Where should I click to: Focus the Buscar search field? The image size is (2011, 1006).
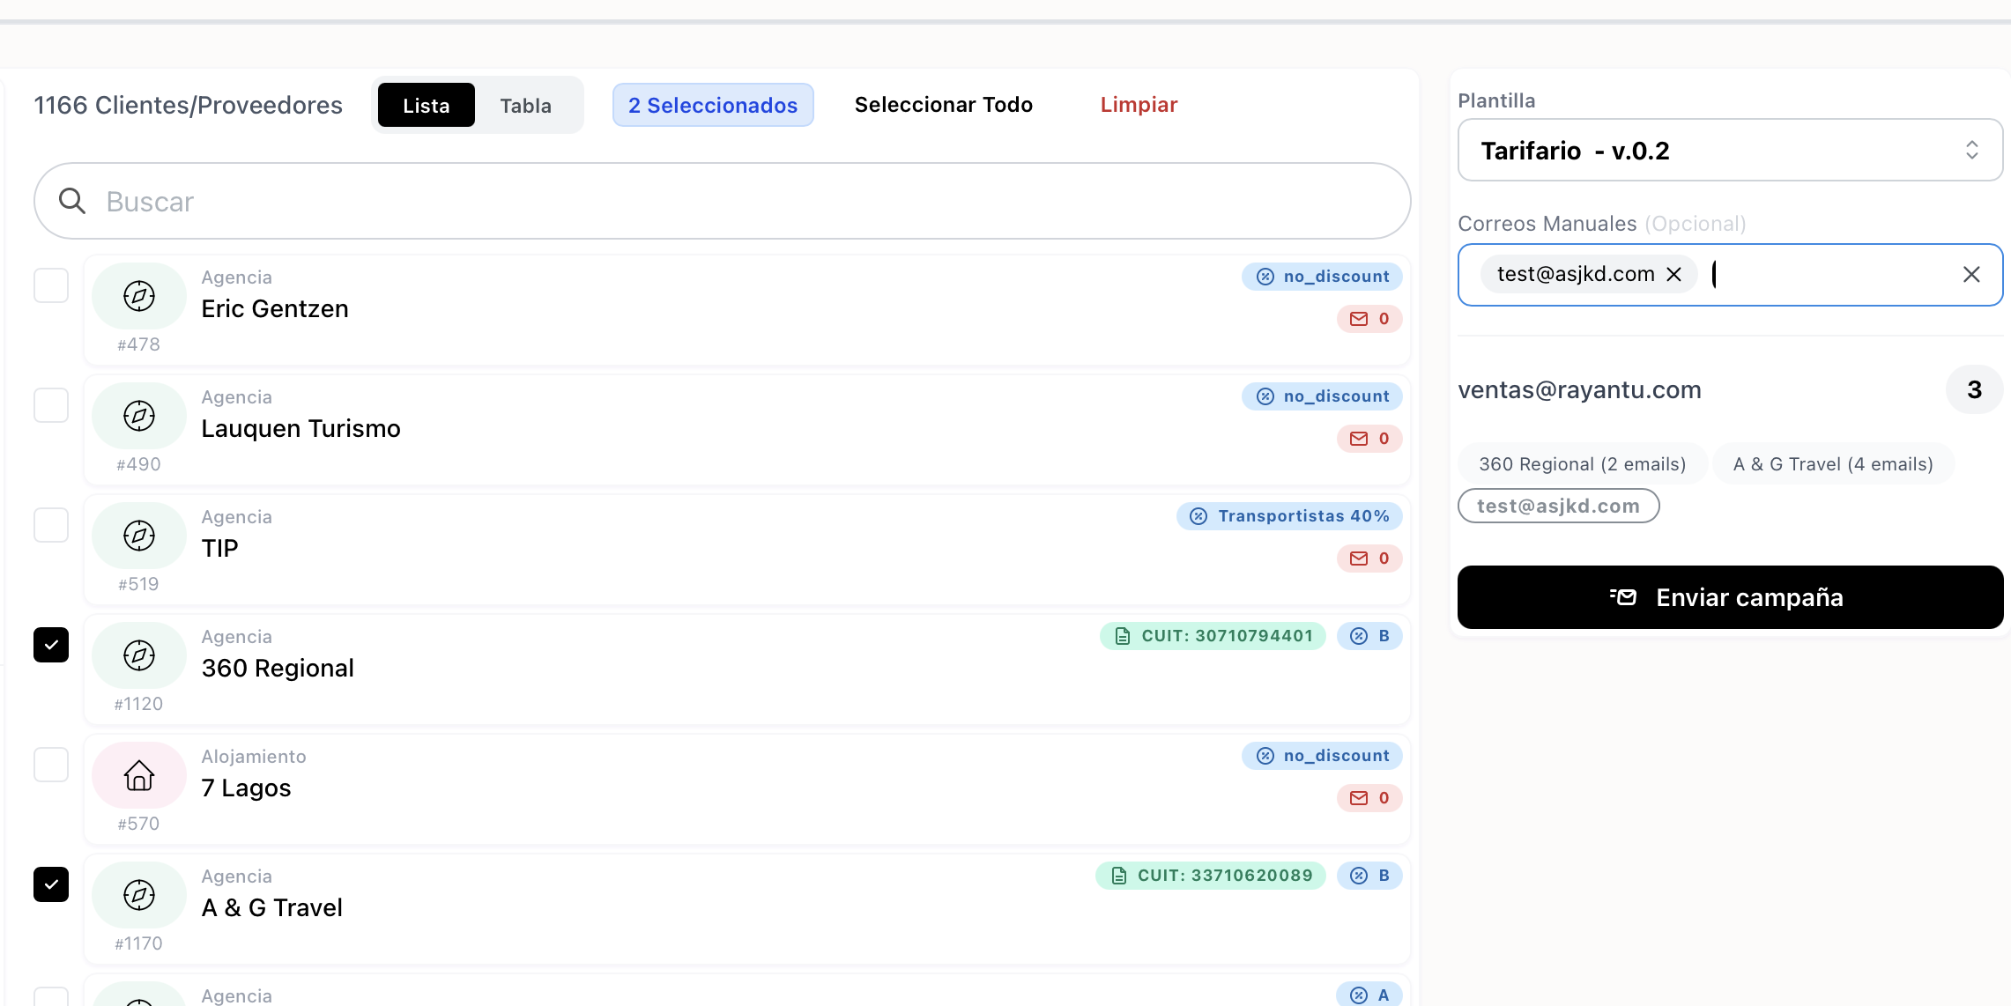[722, 201]
